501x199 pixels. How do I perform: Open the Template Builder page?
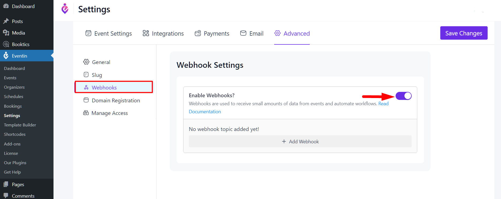[20, 125]
